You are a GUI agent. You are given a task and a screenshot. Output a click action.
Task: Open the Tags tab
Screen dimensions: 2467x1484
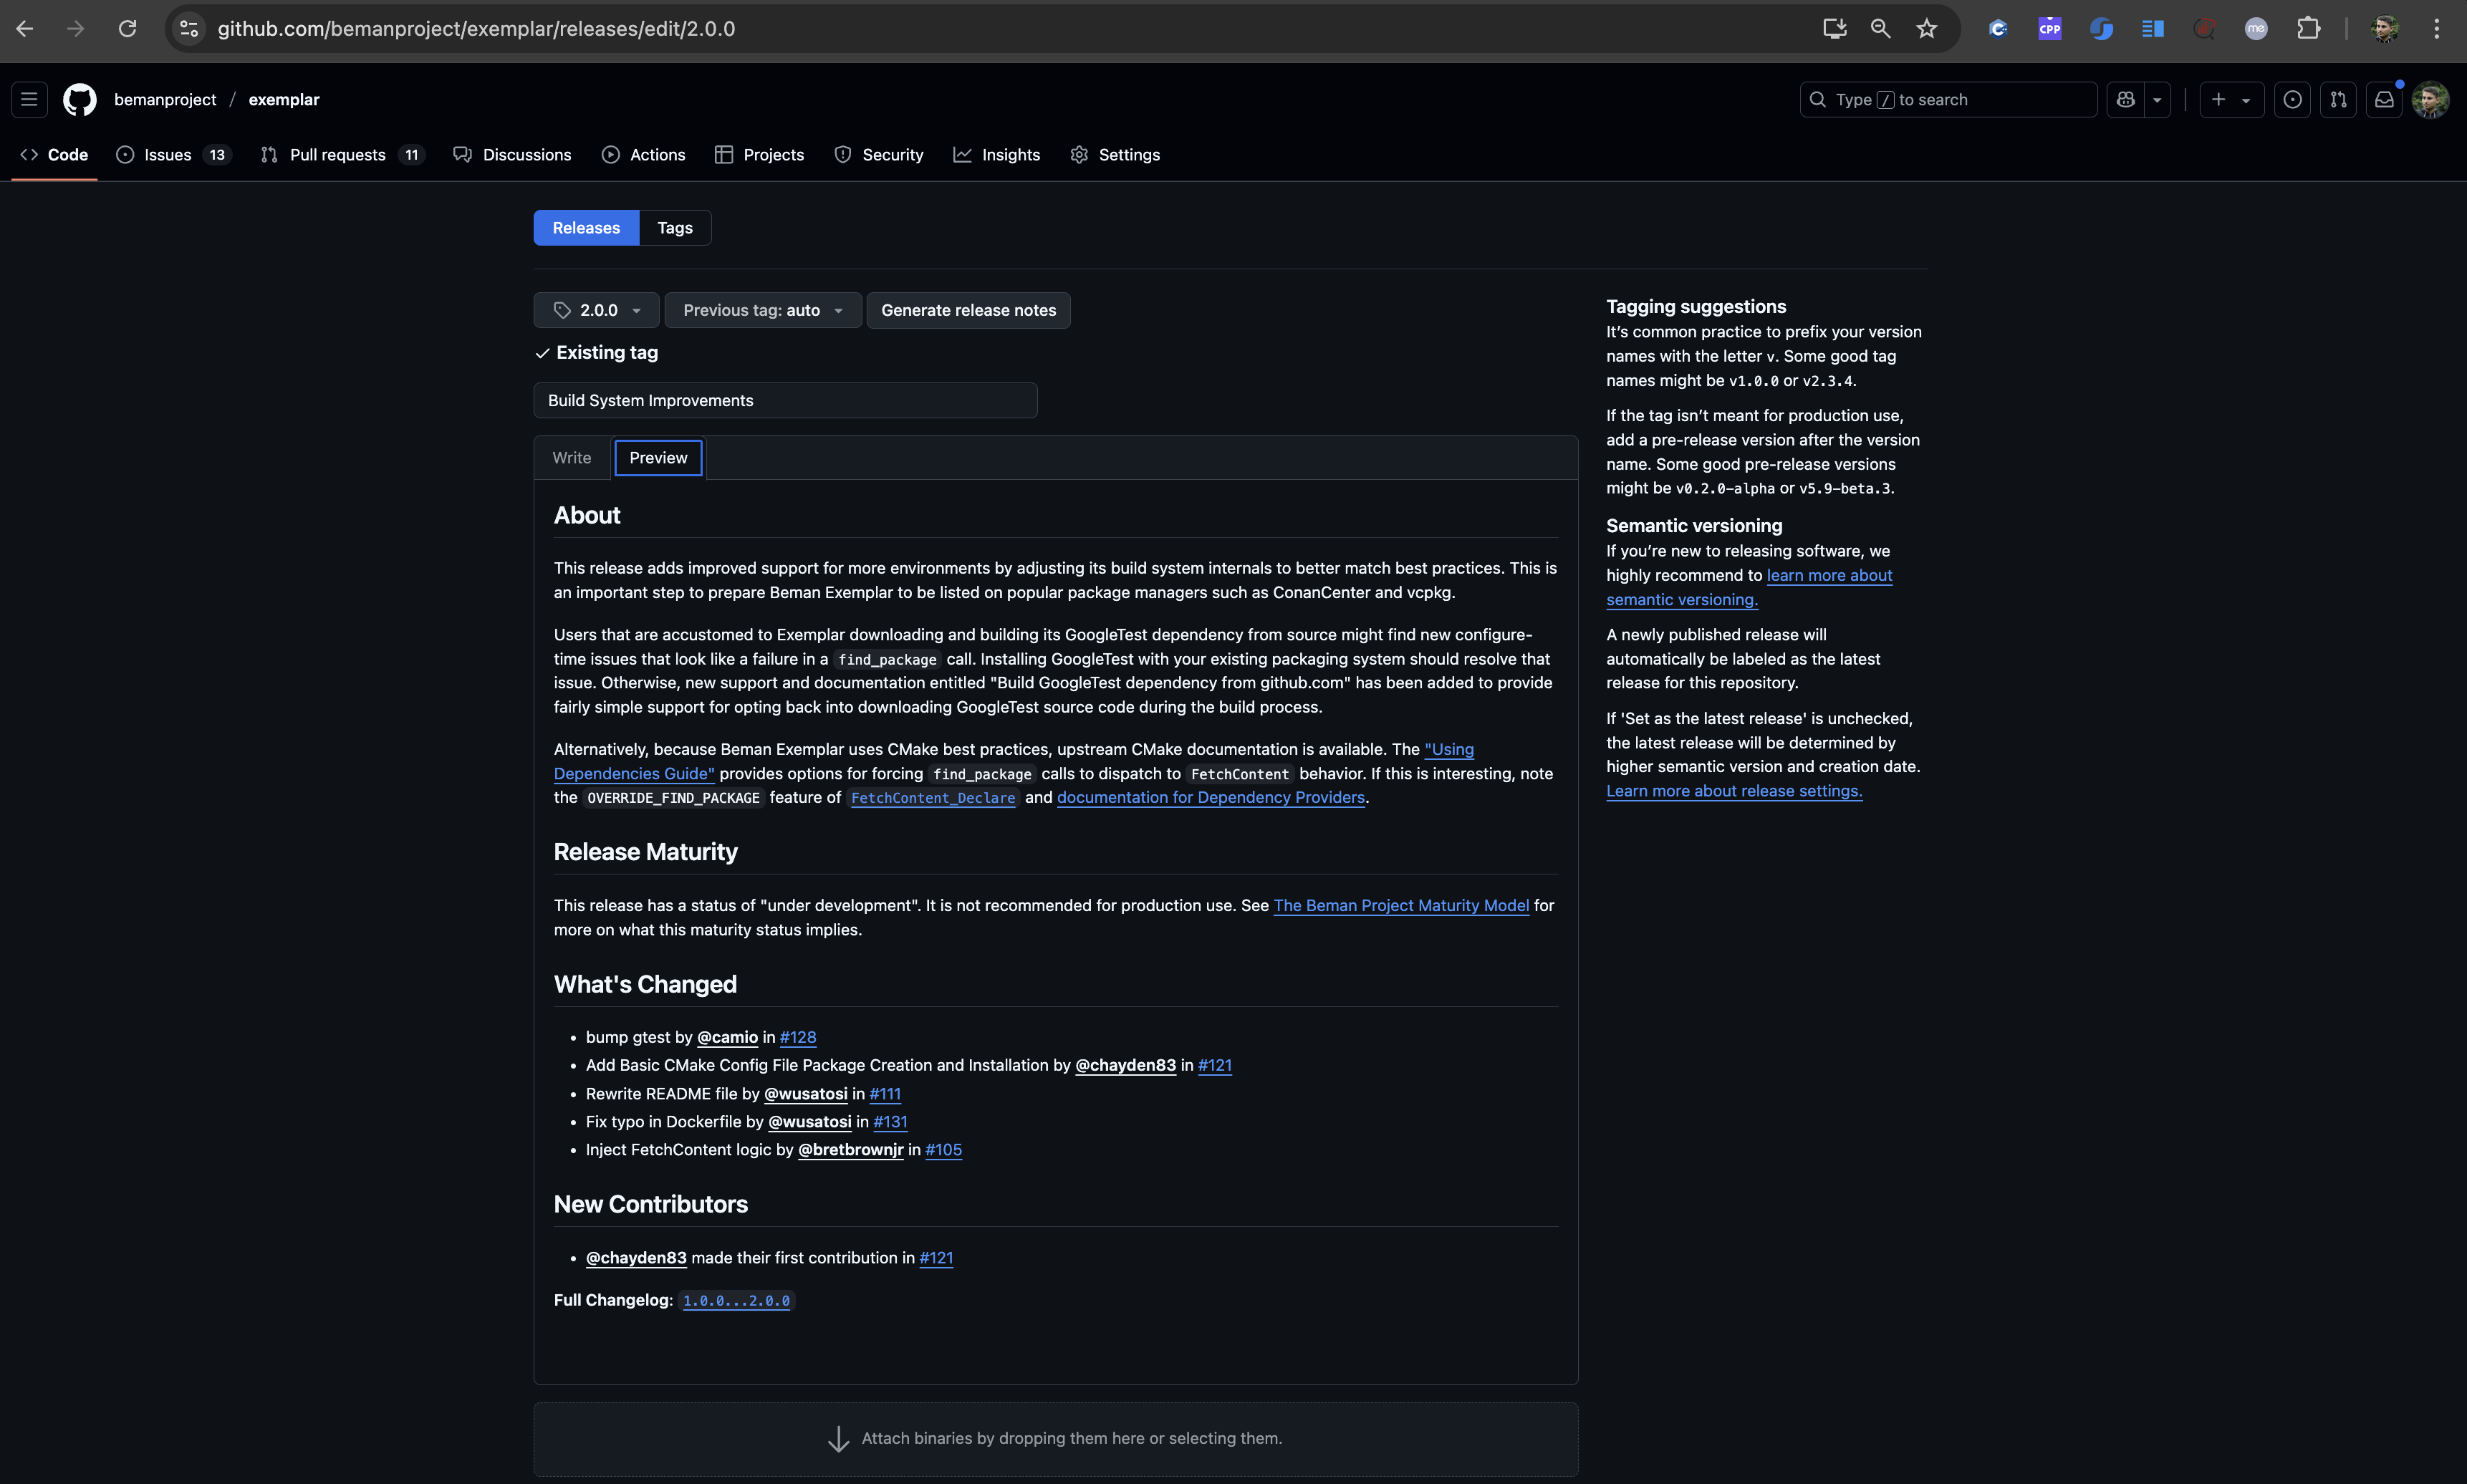(x=674, y=228)
